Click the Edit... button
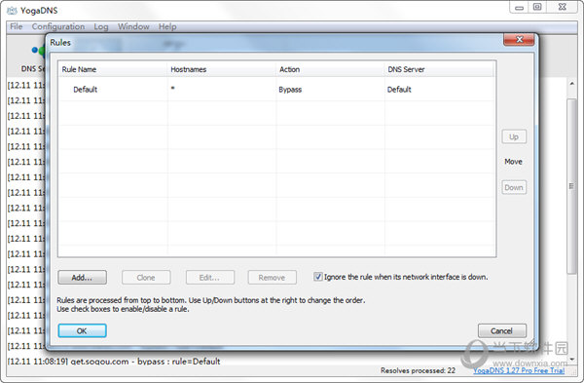This screenshot has width=584, height=383. pos(209,278)
